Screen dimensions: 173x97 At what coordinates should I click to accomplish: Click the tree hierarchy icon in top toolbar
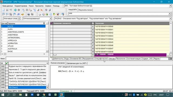pos(34,10)
